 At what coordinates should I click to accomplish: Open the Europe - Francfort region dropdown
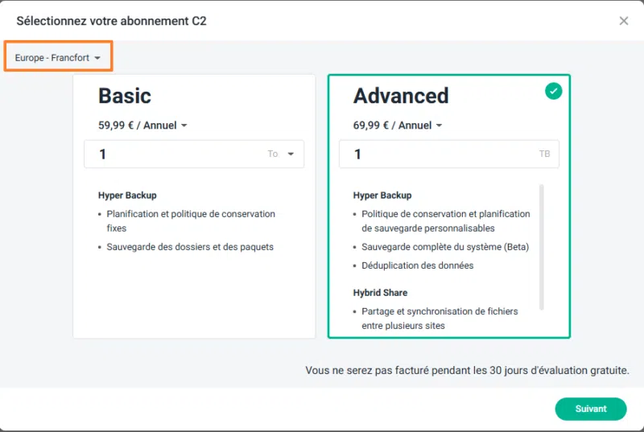click(58, 58)
